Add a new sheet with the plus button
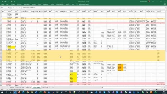Screen dimensions: 167x94 [x=53, y=87]
